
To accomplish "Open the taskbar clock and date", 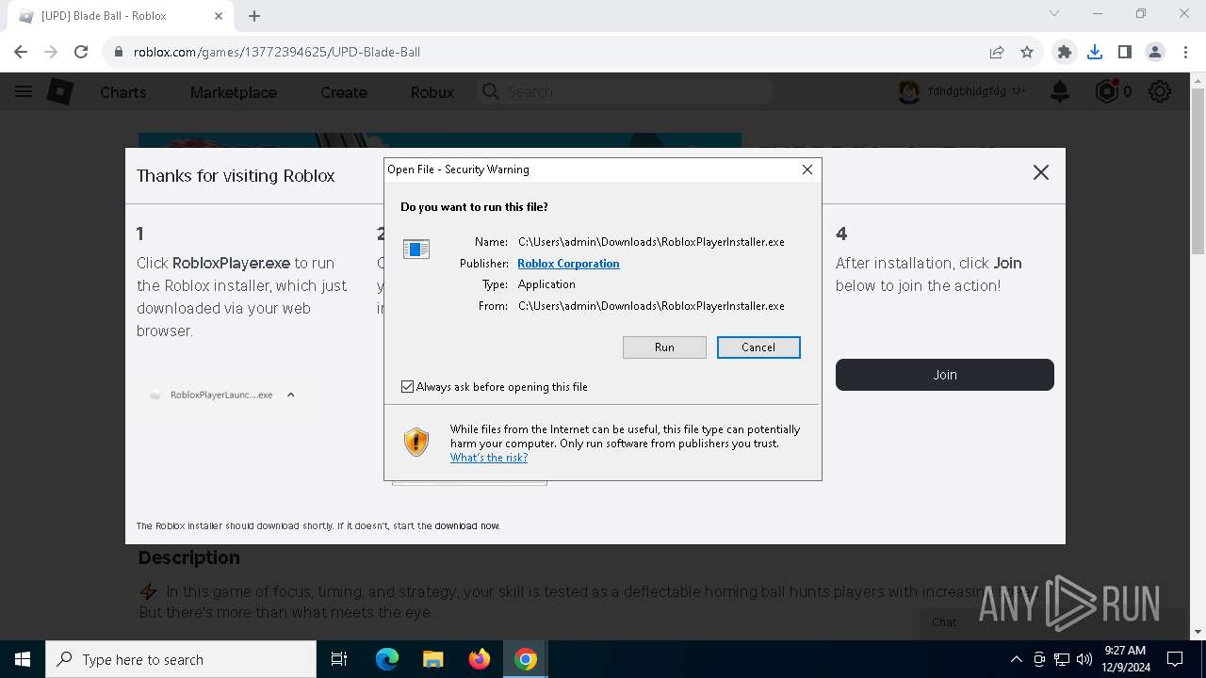I will (1125, 659).
